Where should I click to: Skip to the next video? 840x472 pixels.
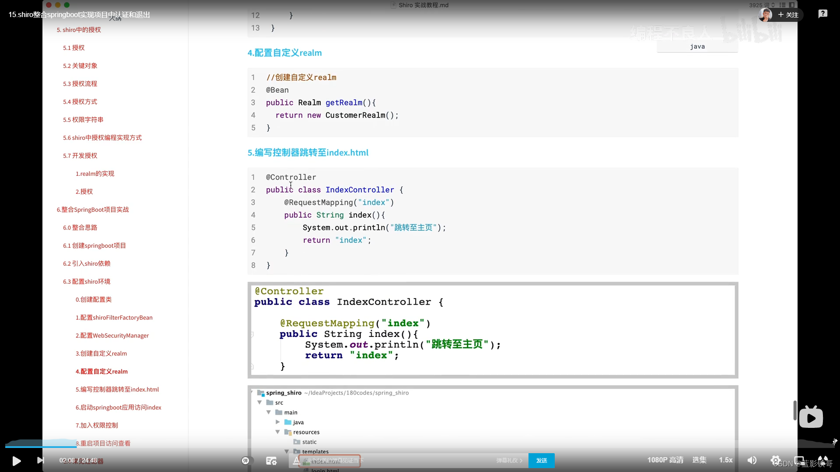coord(40,460)
